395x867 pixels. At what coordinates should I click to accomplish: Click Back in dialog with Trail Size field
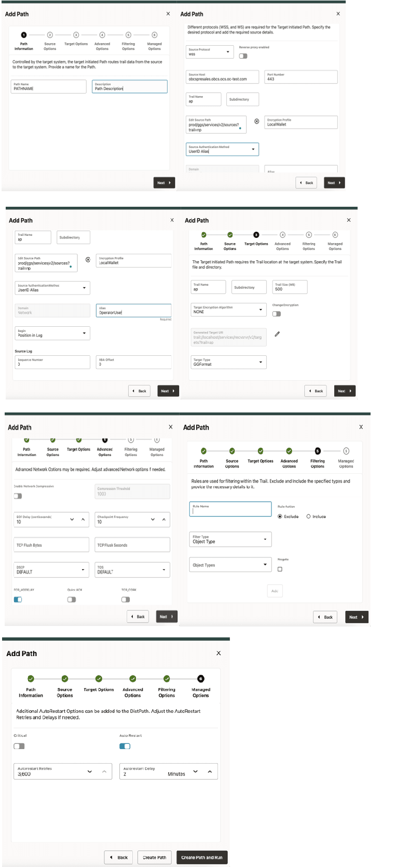pyautogui.click(x=316, y=391)
